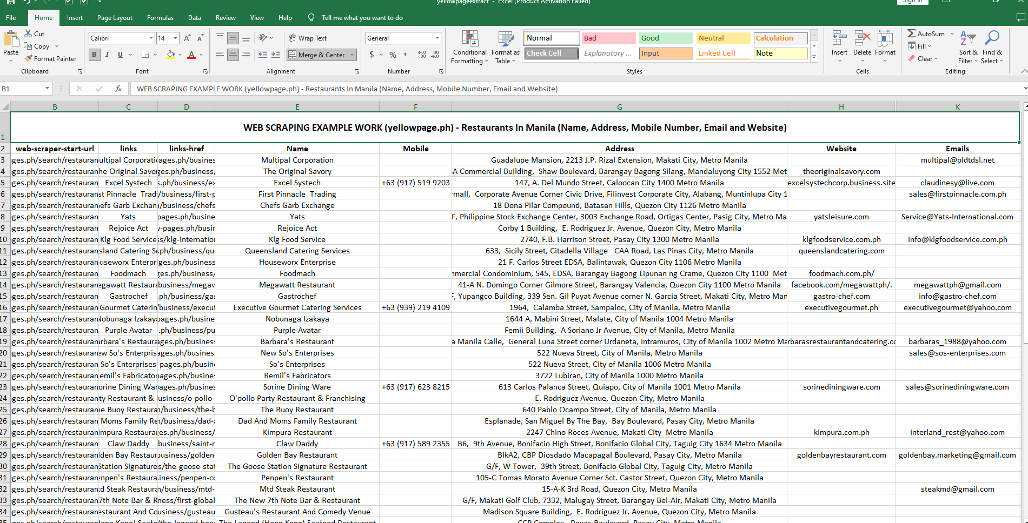1028x523 pixels.
Task: Click the Tell me what you want search box
Action: (362, 18)
